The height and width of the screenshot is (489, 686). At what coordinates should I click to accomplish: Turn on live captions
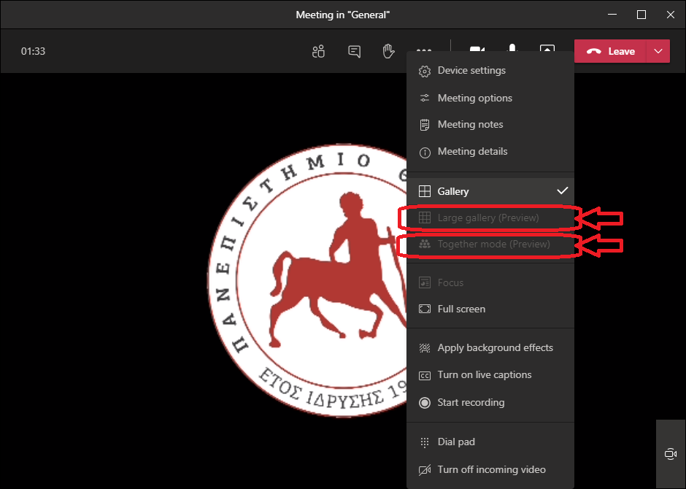pos(490,375)
